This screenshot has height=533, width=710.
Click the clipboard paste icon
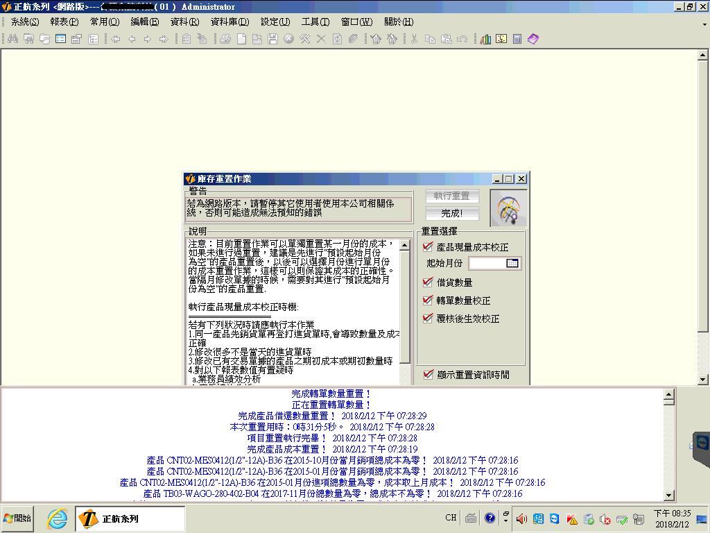pyautogui.click(x=447, y=39)
